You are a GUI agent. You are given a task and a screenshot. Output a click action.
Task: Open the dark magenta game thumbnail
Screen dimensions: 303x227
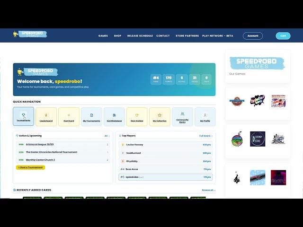278,177
